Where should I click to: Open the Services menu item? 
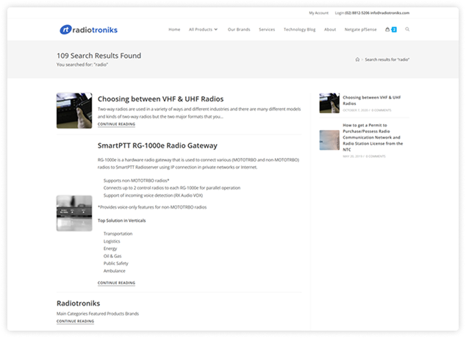[x=267, y=29]
